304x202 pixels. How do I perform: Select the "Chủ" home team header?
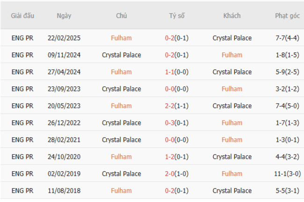point(122,15)
